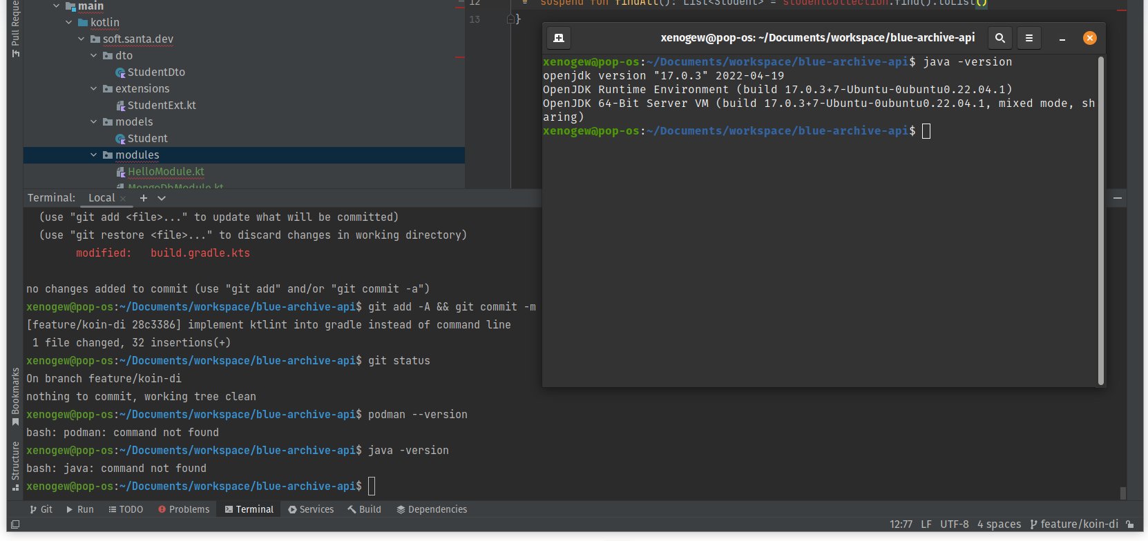
Task: Hide the Terminal tool window with minimize icon
Action: click(1118, 198)
